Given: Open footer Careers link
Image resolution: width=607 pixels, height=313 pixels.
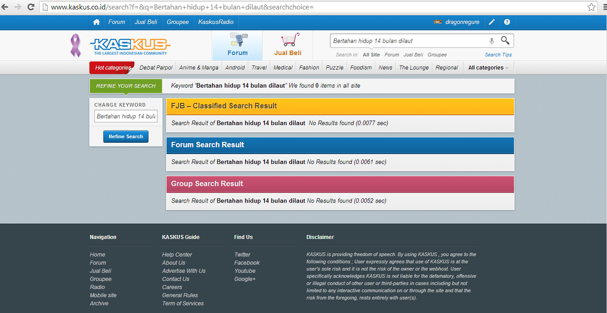Looking at the screenshot, I should (172, 287).
